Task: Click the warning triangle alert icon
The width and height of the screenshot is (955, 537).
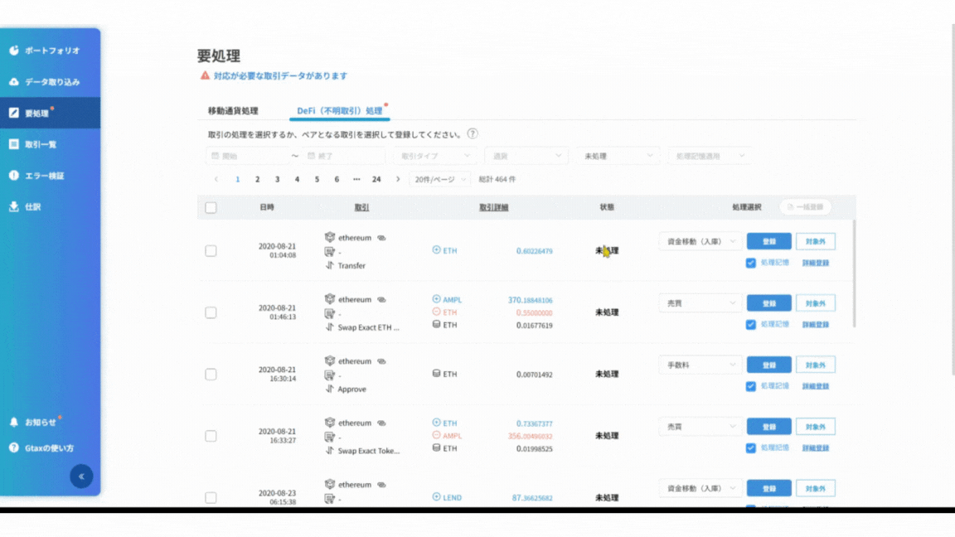Action: 206,75
